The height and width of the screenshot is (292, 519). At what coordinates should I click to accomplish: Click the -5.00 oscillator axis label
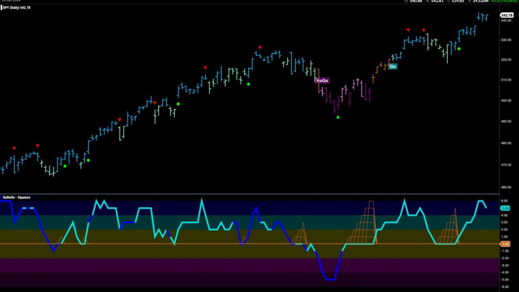[x=504, y=280]
